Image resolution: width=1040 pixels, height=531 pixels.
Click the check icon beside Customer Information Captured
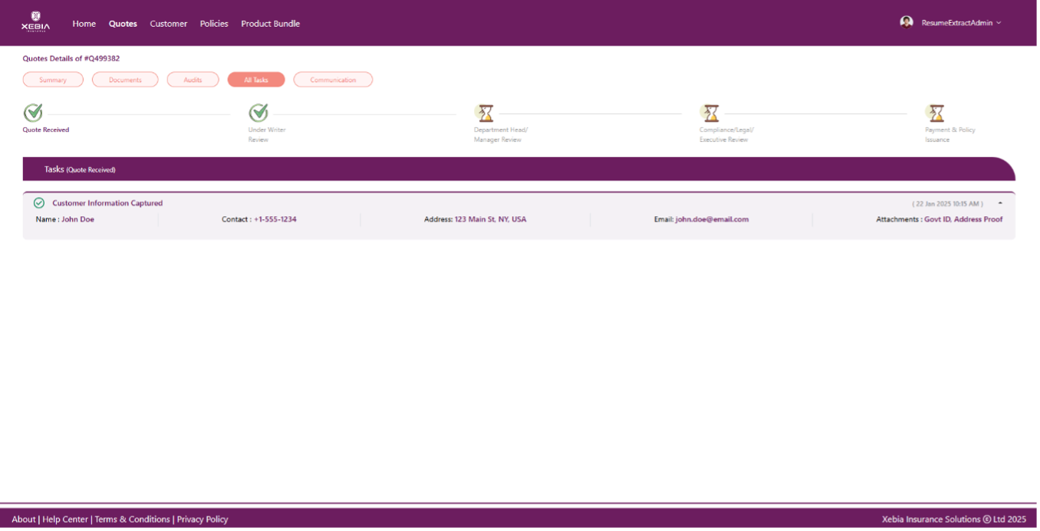coord(39,202)
